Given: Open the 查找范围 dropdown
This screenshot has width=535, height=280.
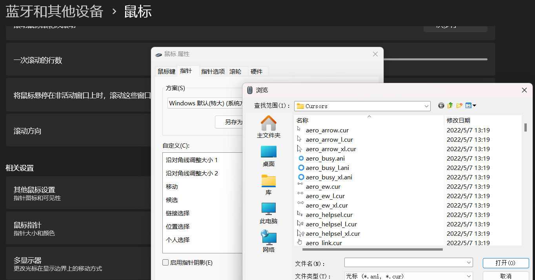Looking at the screenshot, I should pos(426,106).
